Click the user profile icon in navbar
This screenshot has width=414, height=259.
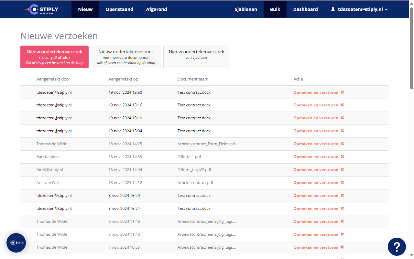point(333,9)
